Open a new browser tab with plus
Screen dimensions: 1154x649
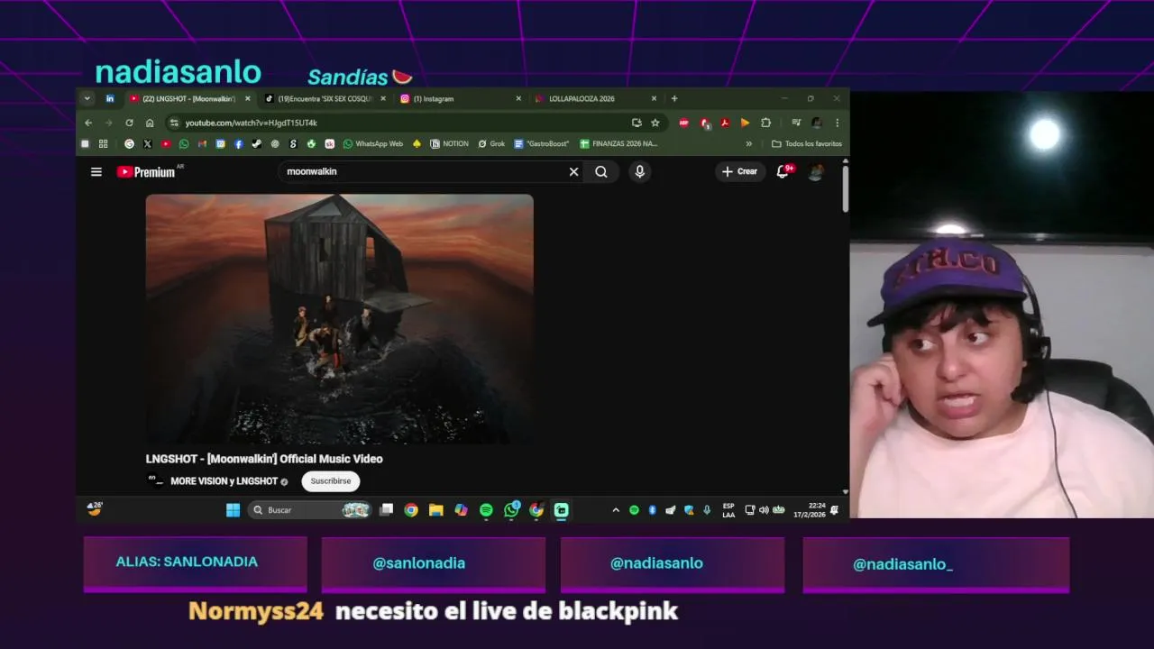coord(674,98)
